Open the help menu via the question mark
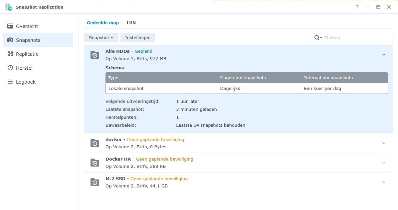This screenshot has height=210, width=398. [x=357, y=7]
